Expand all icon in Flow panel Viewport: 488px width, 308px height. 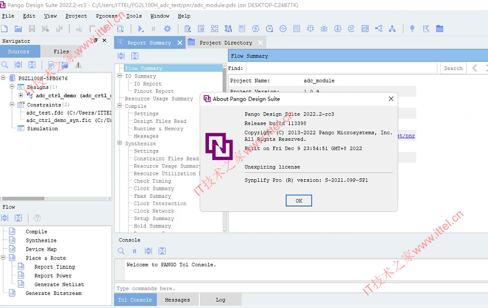click(x=5, y=218)
